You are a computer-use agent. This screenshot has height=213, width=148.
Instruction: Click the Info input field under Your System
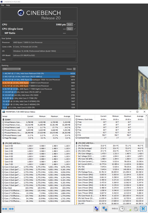tap(44, 60)
